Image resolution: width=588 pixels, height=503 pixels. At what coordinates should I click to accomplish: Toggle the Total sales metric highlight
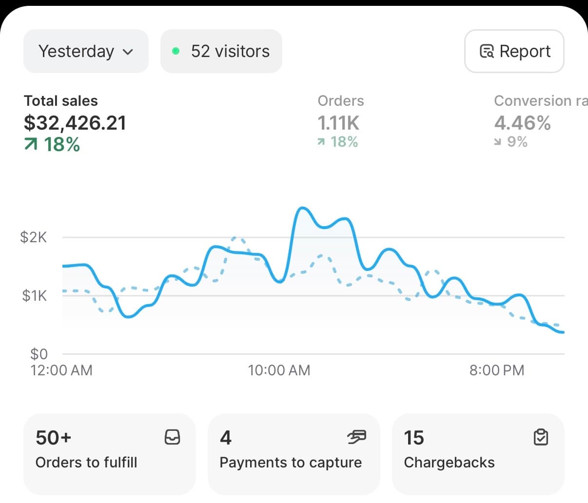coord(75,122)
